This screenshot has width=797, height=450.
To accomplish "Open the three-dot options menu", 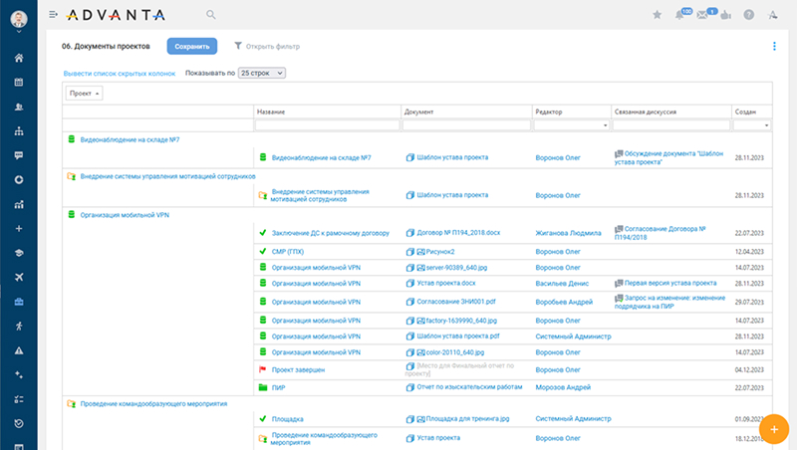I will tap(774, 46).
